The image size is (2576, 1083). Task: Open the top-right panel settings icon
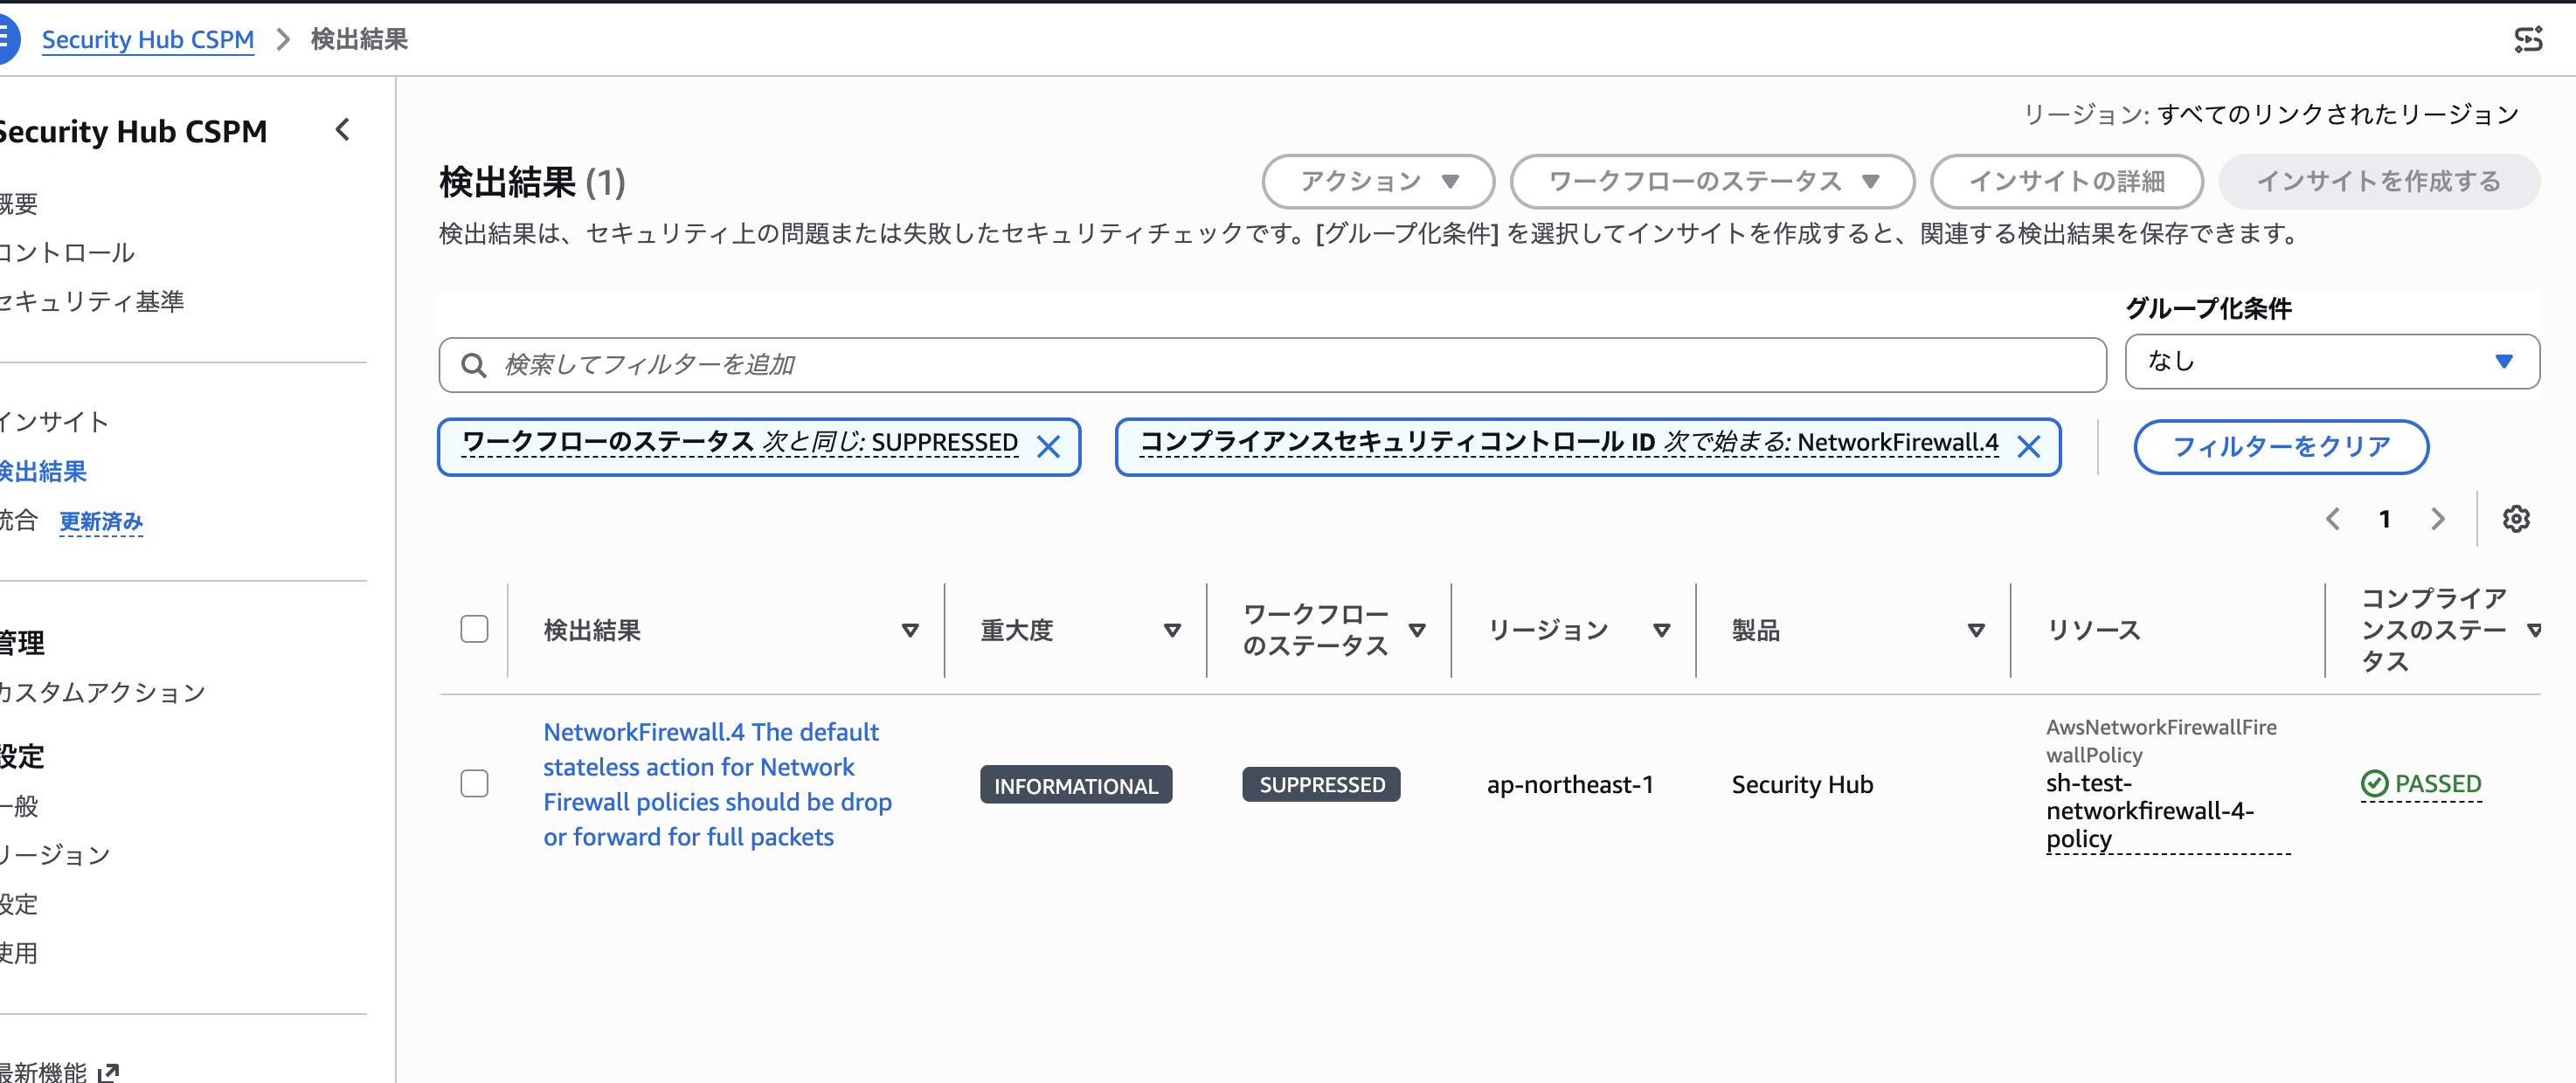click(x=2528, y=39)
